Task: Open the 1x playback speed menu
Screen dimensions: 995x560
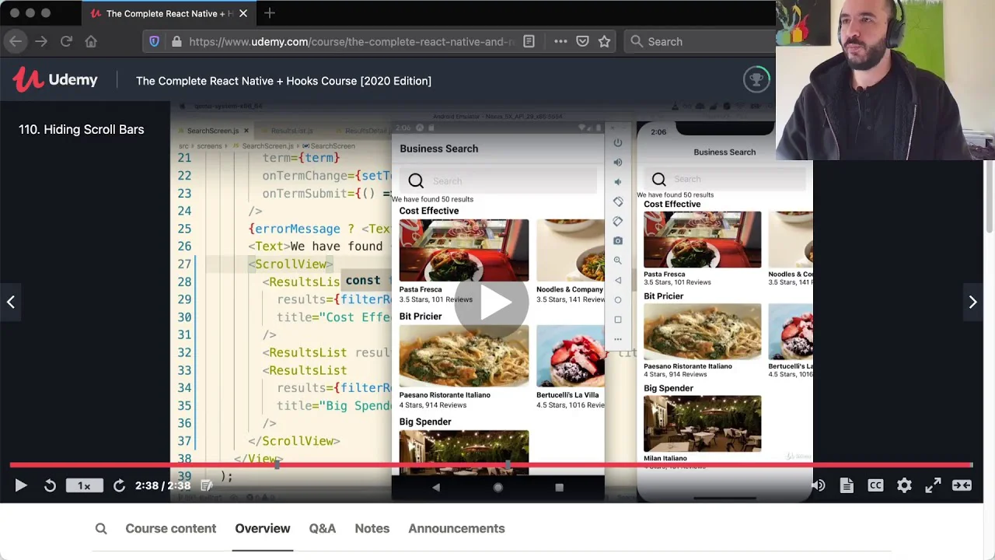Action: (x=84, y=485)
